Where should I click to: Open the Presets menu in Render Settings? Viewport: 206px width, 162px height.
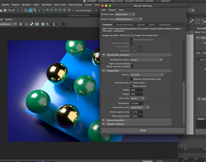112,10
